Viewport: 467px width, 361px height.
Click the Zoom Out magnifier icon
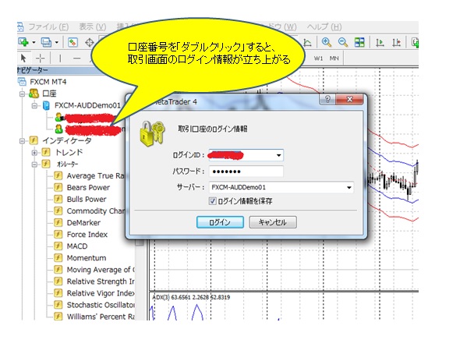point(343,42)
